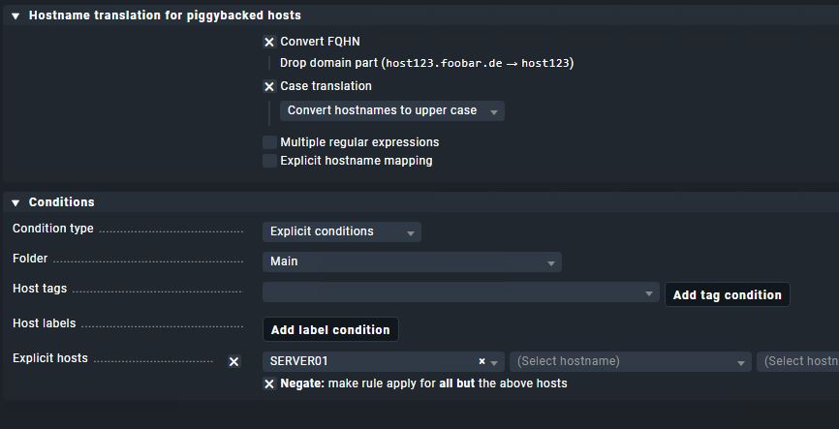Open the Folder dropdown showing Main
Screen dimensions: 839x429
(411, 261)
